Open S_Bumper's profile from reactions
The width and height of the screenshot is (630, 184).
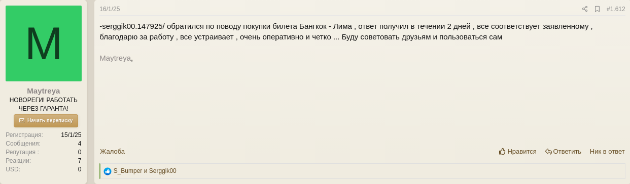coord(128,171)
